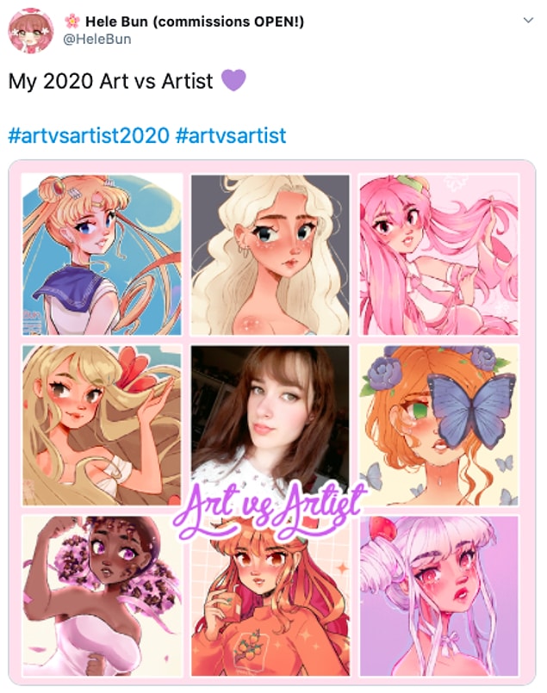This screenshot has width=547, height=693.
Task: Select the blue butterfly face artwork tile
Action: click(x=438, y=425)
